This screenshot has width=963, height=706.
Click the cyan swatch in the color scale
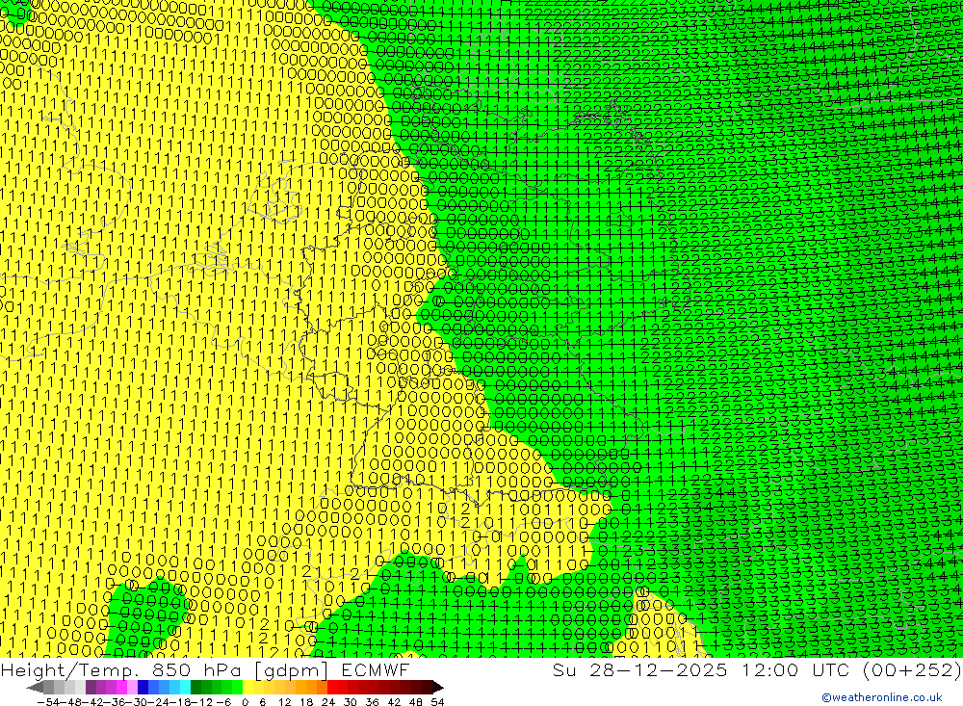pyautogui.click(x=185, y=687)
